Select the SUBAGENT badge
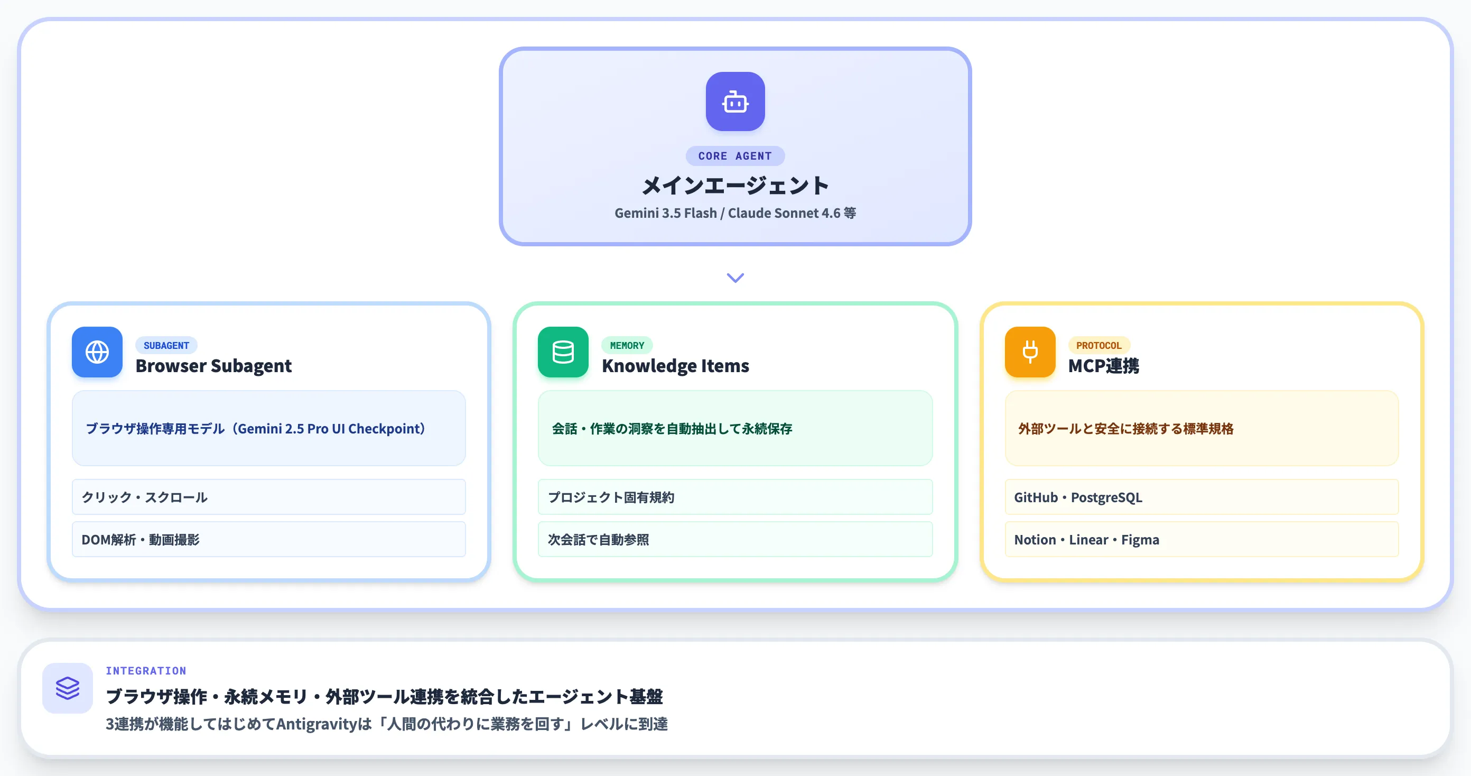 [166, 345]
